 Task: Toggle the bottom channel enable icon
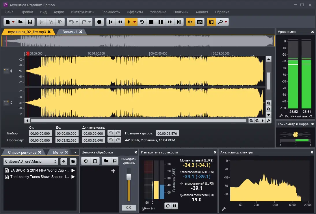(6, 103)
